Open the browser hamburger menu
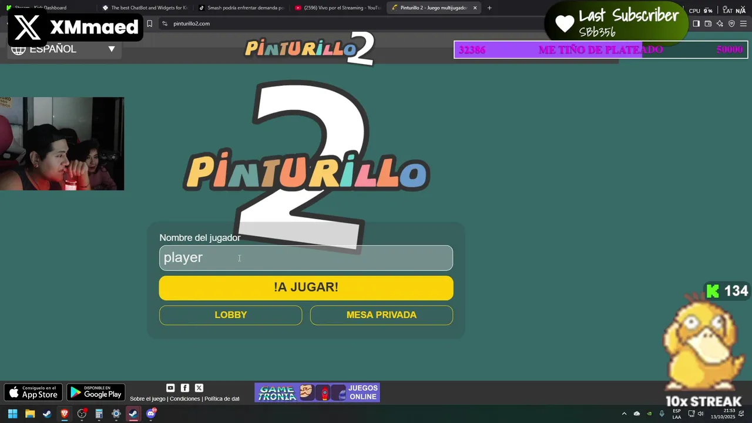The height and width of the screenshot is (423, 752). pos(743,23)
